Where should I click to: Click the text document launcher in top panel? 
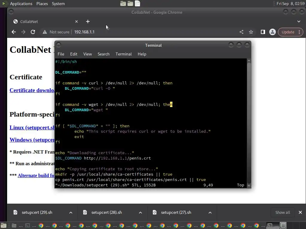click(x=137, y=4)
